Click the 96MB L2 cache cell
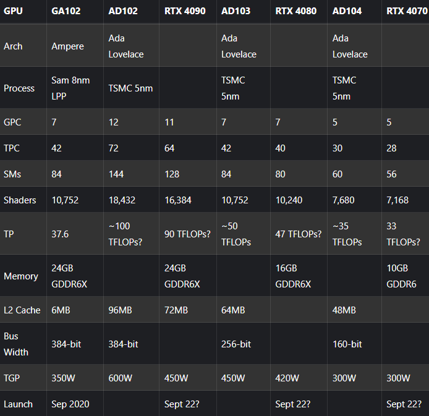The height and width of the screenshot is (416, 429). 122,310
